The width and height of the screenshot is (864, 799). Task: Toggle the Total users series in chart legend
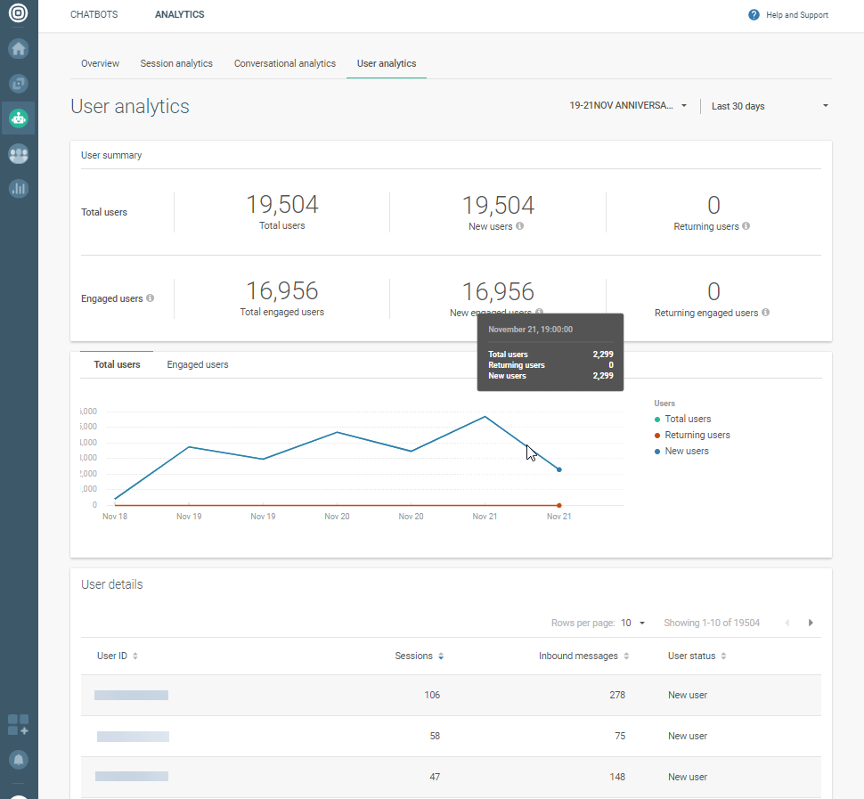[x=689, y=419]
